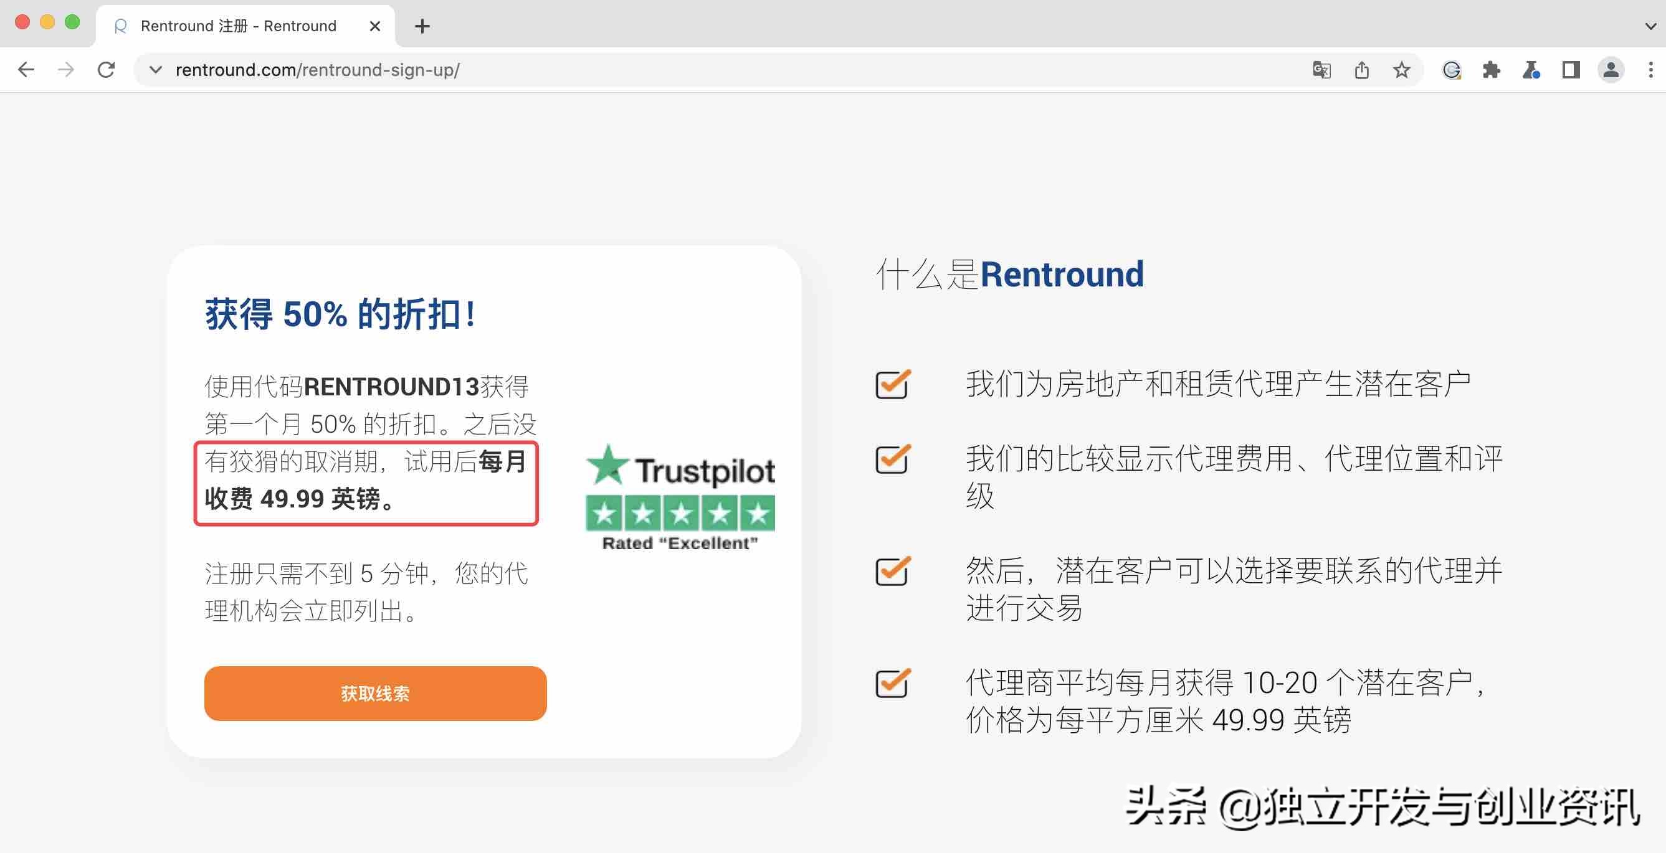This screenshot has width=1666, height=853.
Task: Open a new tab with the plus button
Action: click(422, 26)
